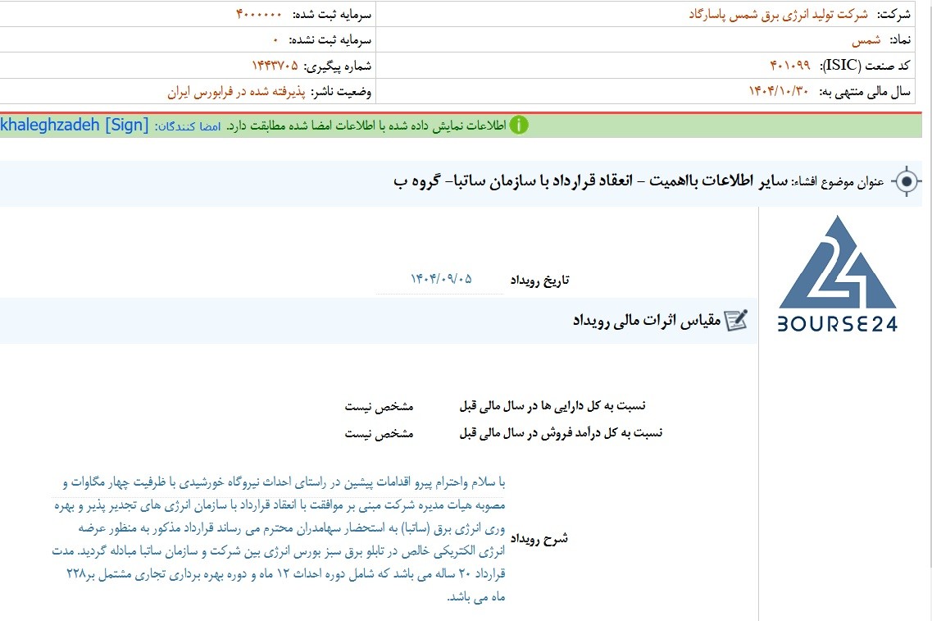The height and width of the screenshot is (621, 932).
Task: Click the "کد صنعت (ISIC):" label
Action: click(865, 66)
